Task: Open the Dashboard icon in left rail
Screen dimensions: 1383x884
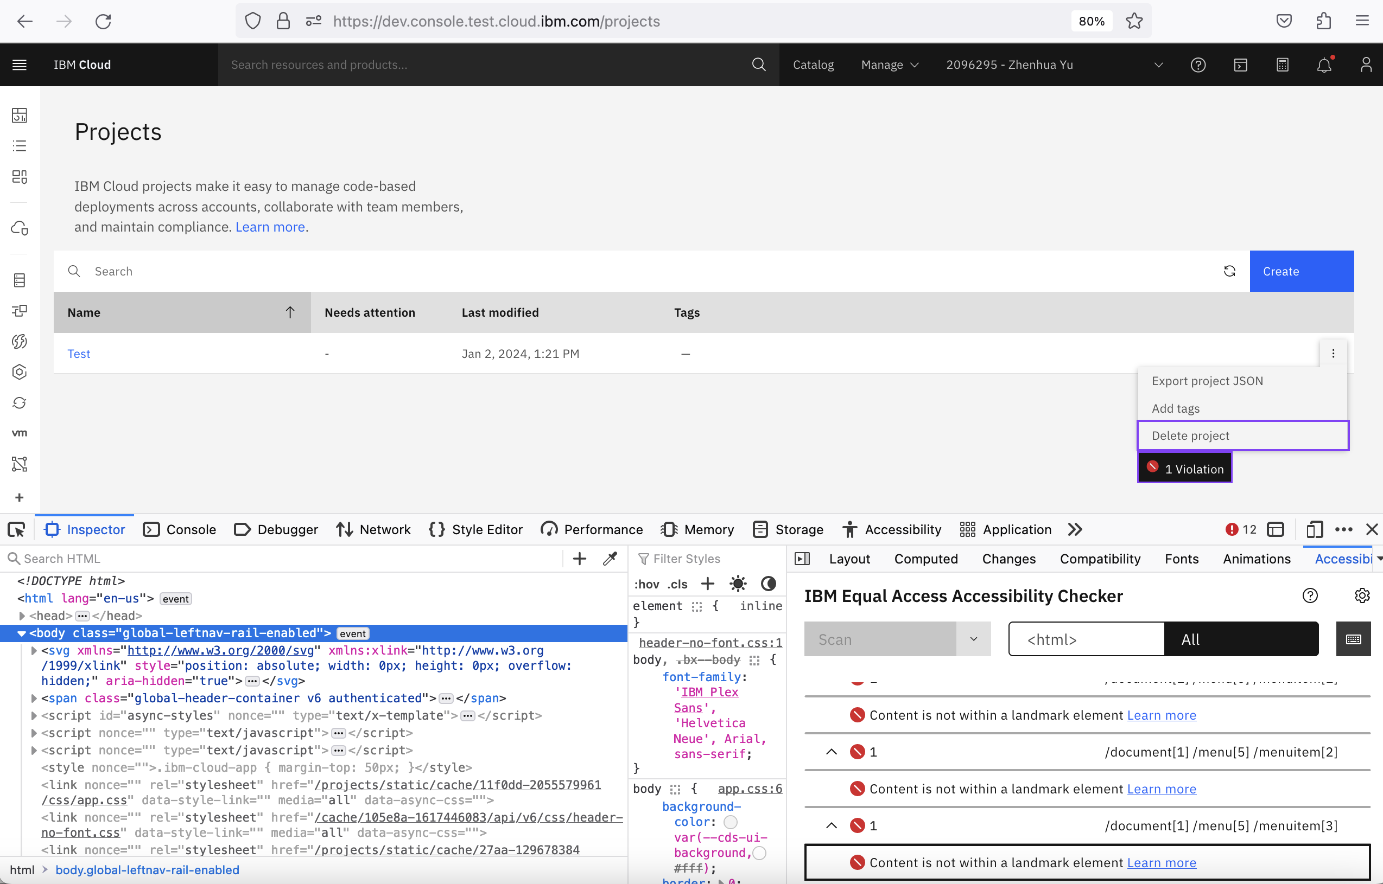Action: pos(20,116)
